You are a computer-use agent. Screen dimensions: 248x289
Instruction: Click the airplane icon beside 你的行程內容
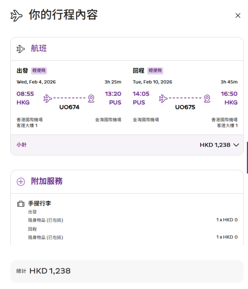click(17, 16)
